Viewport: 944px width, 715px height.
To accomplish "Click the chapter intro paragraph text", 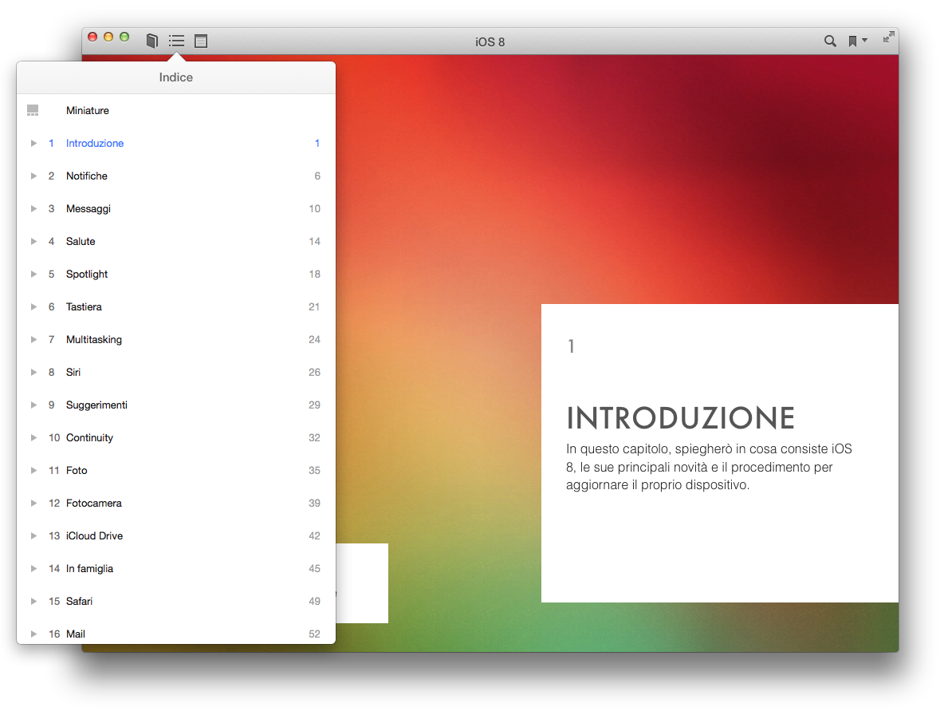I will (710, 467).
